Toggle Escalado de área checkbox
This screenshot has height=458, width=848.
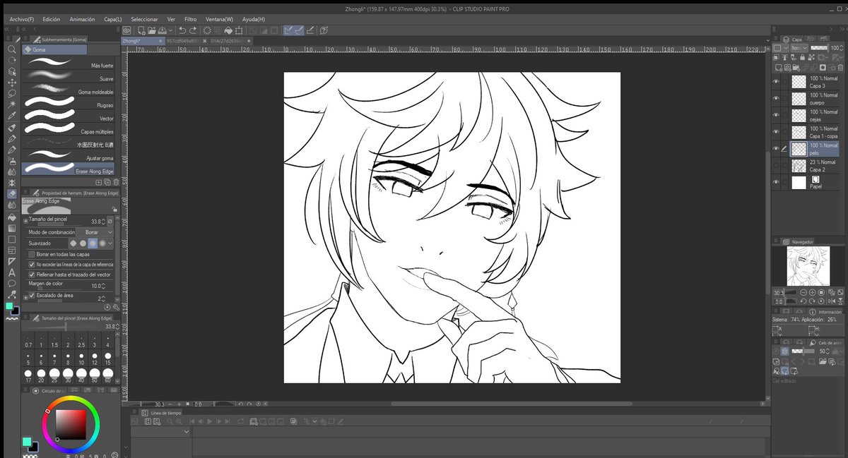32,295
